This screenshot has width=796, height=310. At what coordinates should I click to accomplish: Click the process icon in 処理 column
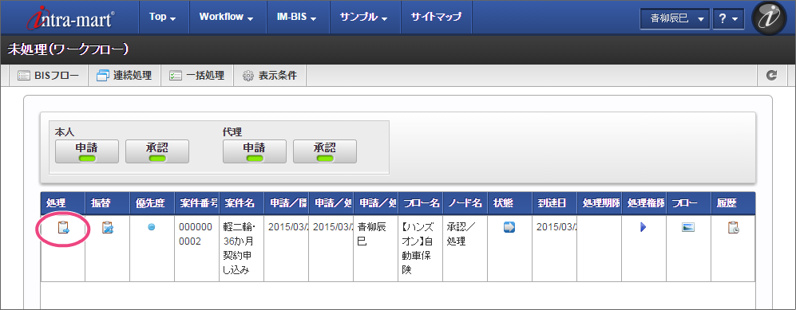[x=63, y=228]
